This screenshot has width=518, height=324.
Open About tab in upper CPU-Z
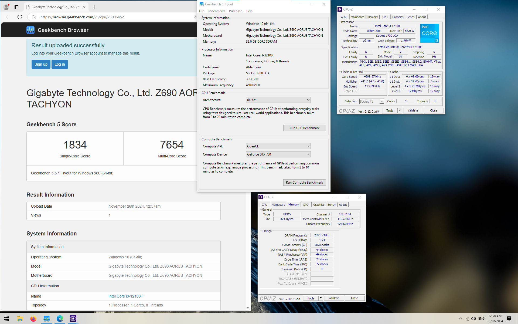click(422, 17)
